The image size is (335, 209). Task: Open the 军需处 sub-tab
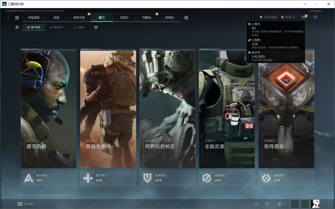(x=79, y=27)
